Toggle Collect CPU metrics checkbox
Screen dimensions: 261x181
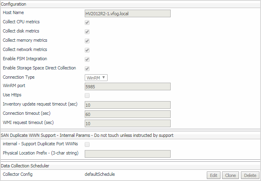coord(87,22)
